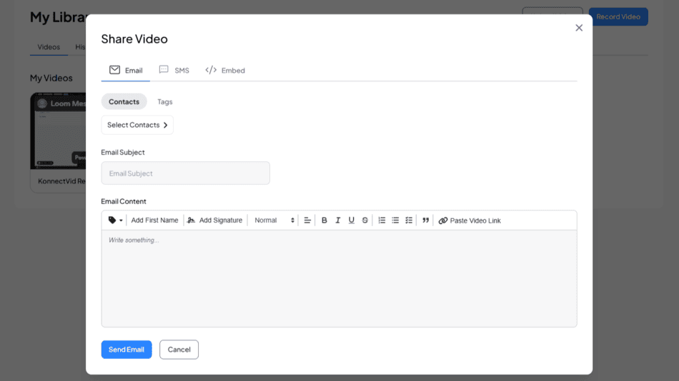The width and height of the screenshot is (679, 381).
Task: Click Record Video button in background page
Action: (x=618, y=17)
